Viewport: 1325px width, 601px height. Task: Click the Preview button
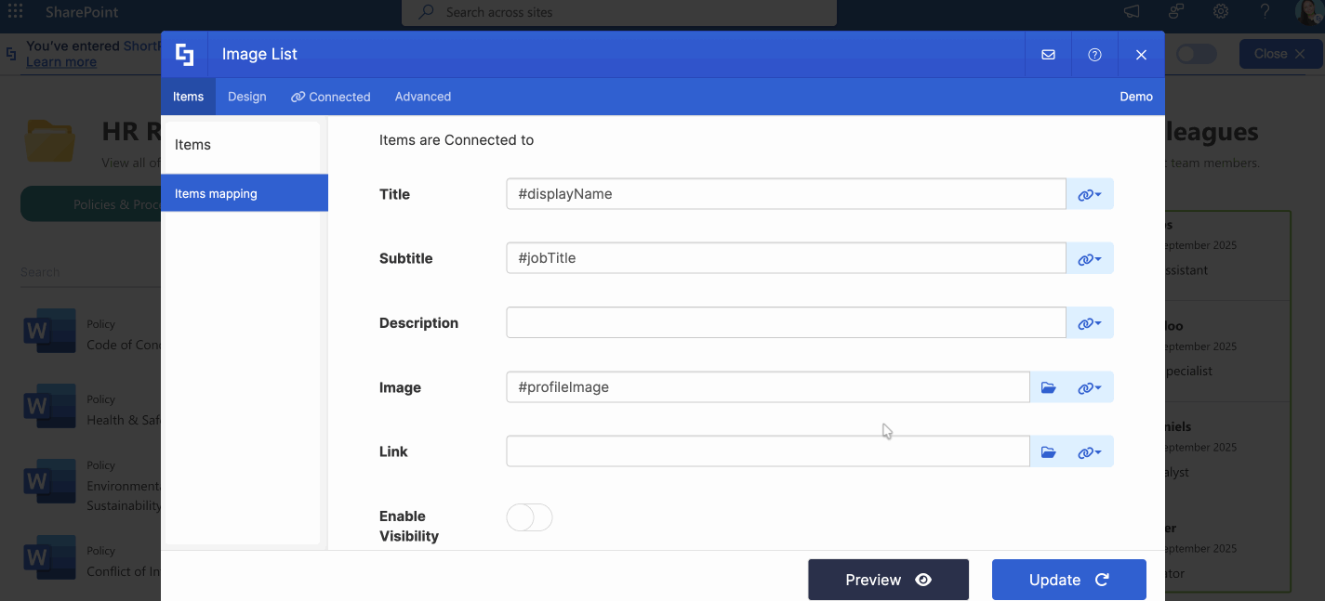[x=887, y=579]
